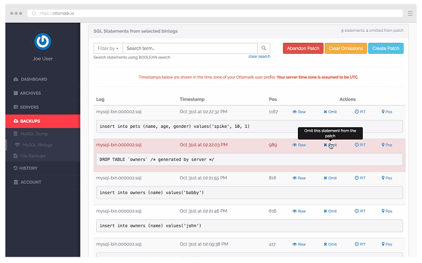Screen dimensions: 422x263
Task: Click Pos for the position 989 statement
Action: (387, 145)
